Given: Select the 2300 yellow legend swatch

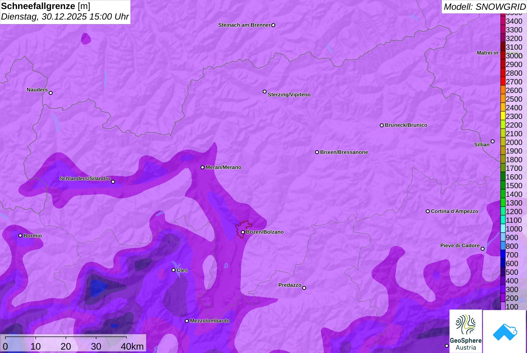Looking at the screenshot, I should [x=503, y=116].
